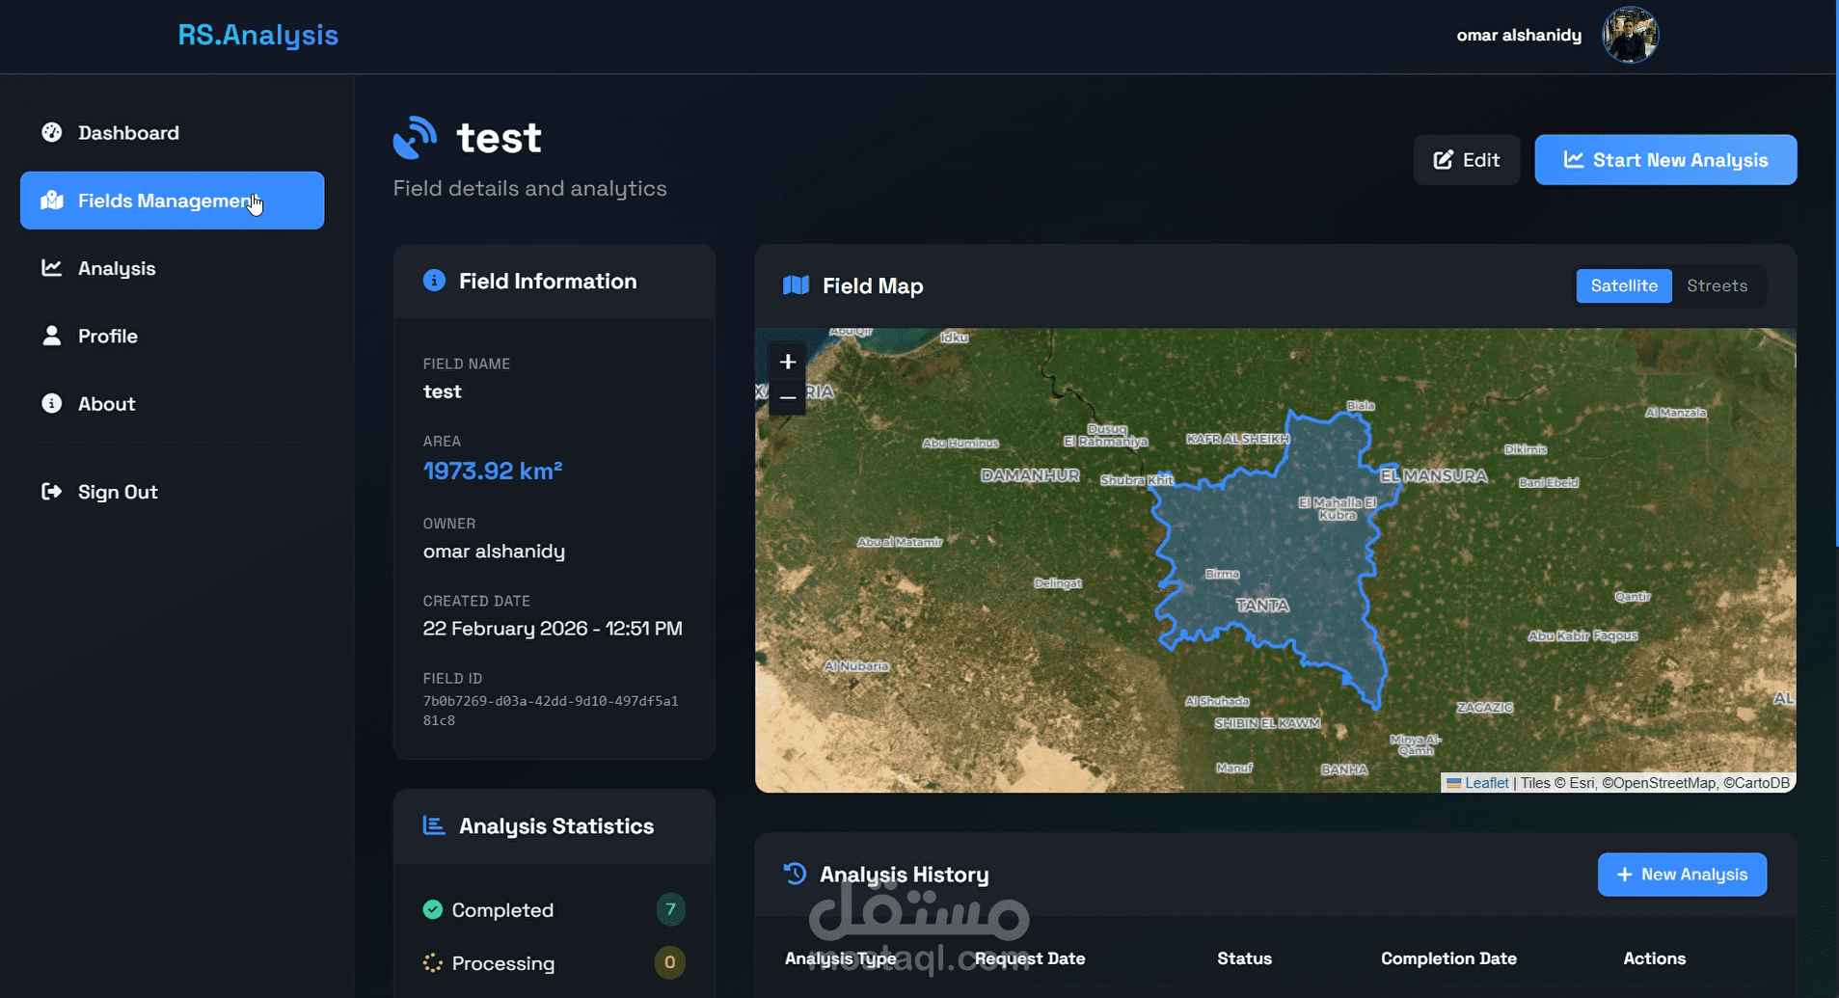Open the Dashboard sidebar item
This screenshot has width=1839, height=998.
click(172, 133)
